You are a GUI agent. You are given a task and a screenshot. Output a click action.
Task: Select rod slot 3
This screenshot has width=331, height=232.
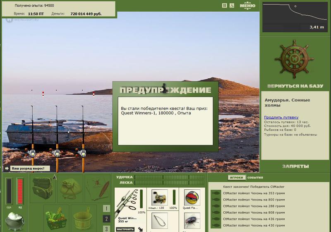(x=106, y=229)
